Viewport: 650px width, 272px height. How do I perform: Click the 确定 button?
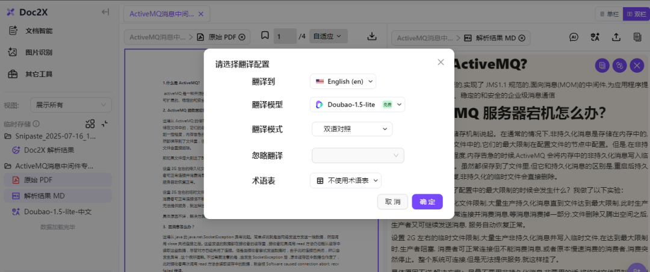[427, 202]
